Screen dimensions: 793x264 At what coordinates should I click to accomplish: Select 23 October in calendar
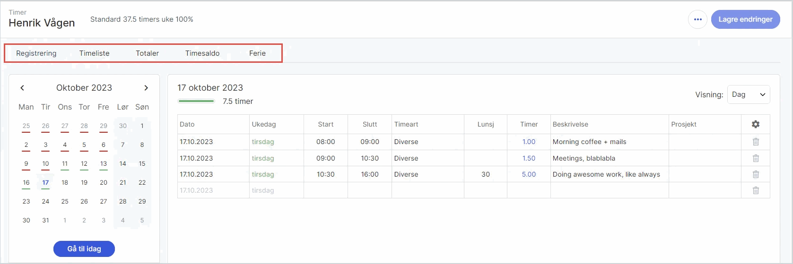(26, 202)
